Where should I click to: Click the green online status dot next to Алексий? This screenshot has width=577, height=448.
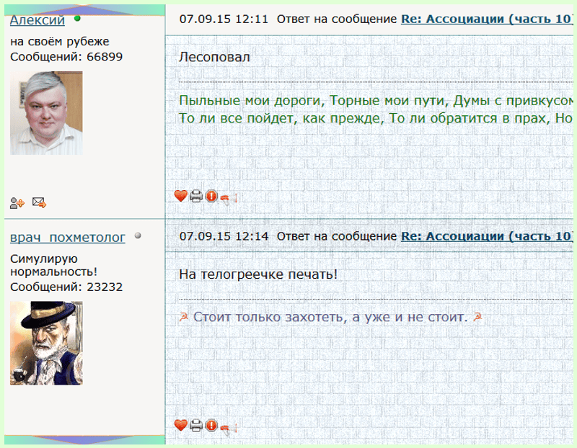tap(77, 18)
